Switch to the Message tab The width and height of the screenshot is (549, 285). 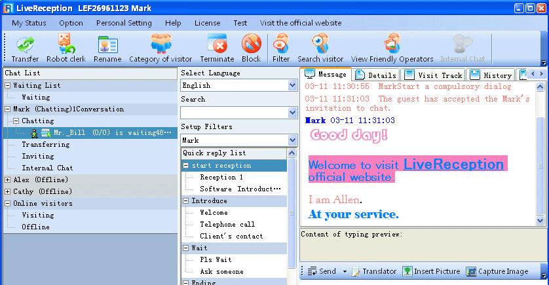(x=326, y=74)
